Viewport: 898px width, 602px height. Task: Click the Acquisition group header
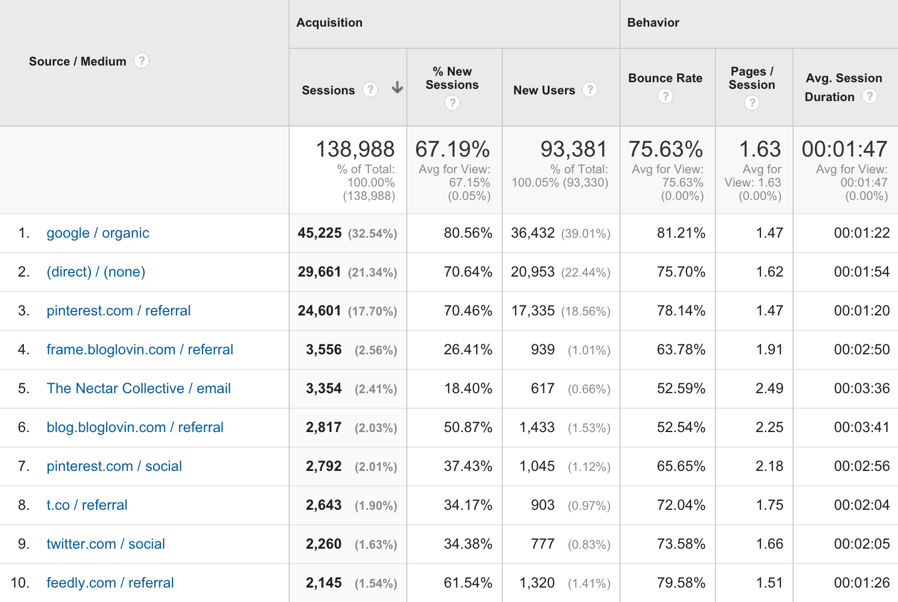329,23
